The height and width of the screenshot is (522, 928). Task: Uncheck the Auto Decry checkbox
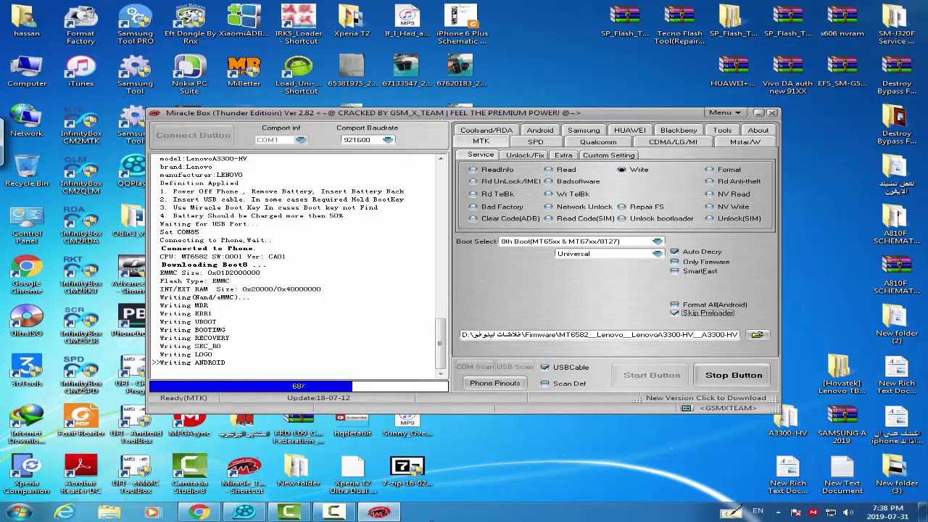point(674,252)
